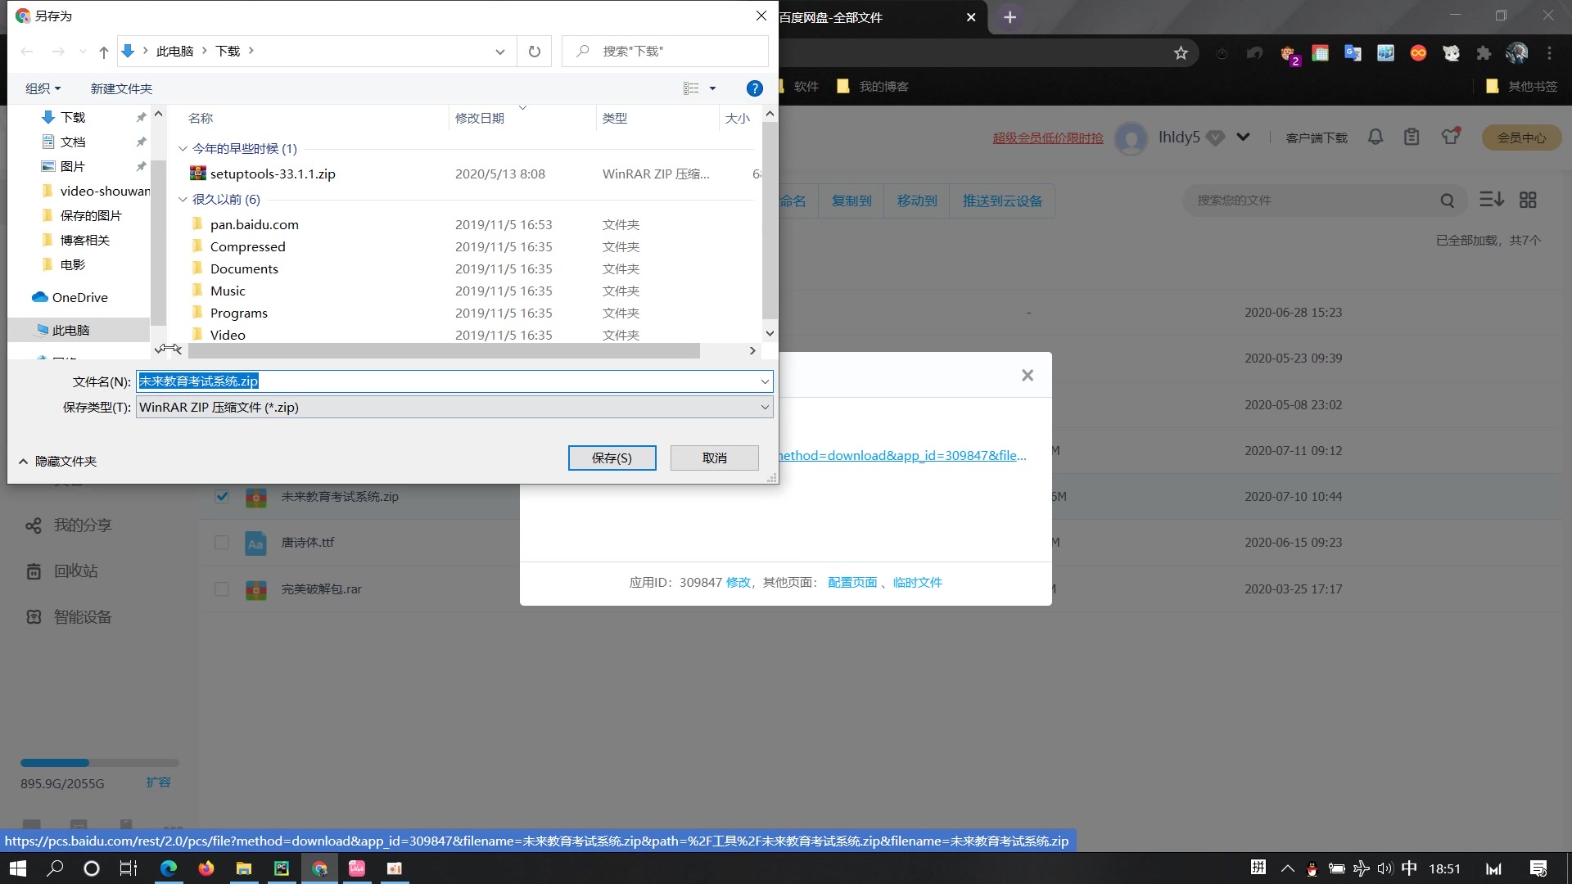The width and height of the screenshot is (1572, 884).
Task: Open Windows Start menu
Action: (x=17, y=868)
